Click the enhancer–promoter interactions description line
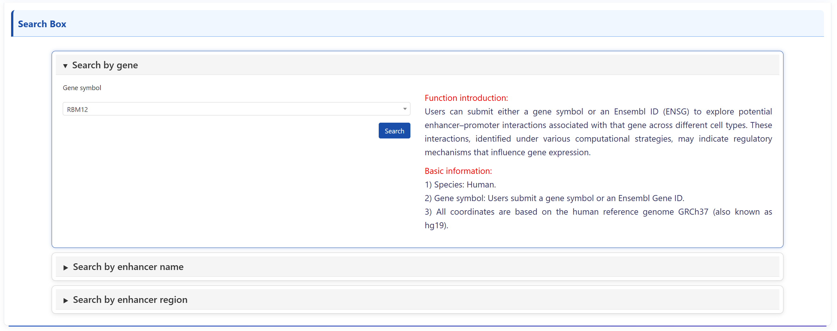The height and width of the screenshot is (331, 837). point(598,125)
